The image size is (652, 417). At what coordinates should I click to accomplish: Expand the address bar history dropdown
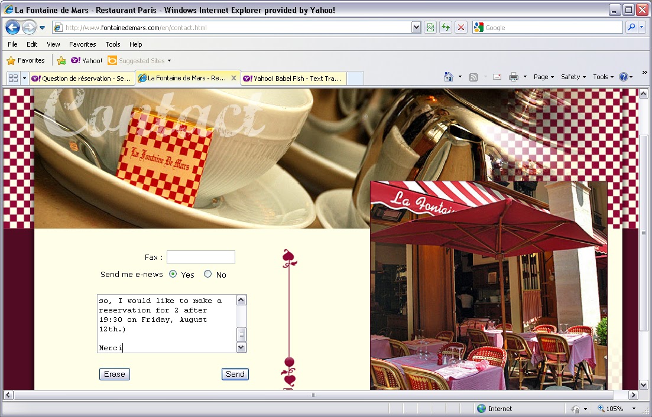416,28
